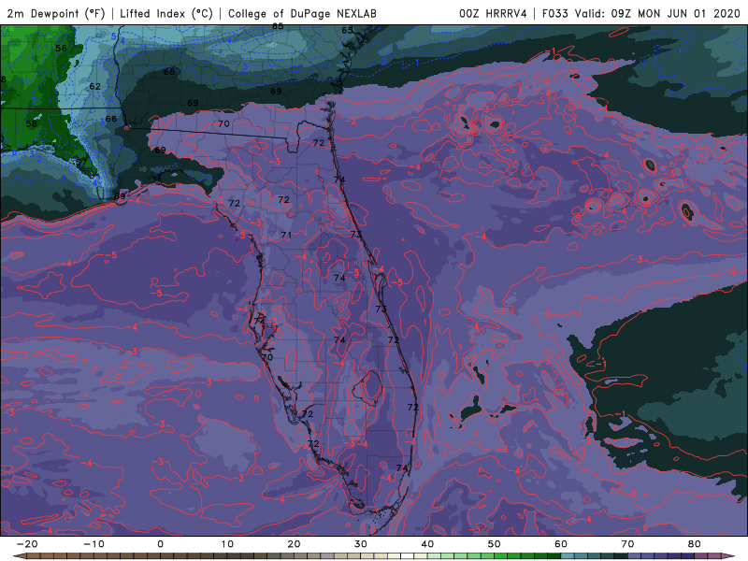748x561 pixels.
Task: Click the right arrow end of the colorbar
Action: 728,556
